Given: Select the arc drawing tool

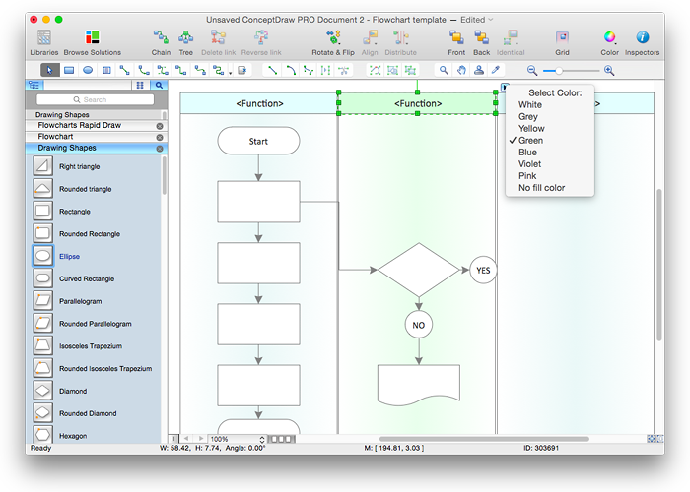Looking at the screenshot, I should click(291, 70).
